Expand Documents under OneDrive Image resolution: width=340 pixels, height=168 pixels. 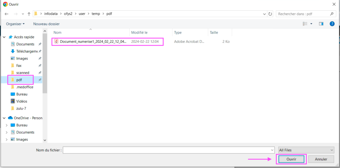point(7,132)
